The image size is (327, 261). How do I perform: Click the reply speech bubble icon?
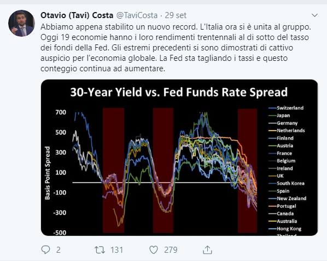tap(45, 249)
